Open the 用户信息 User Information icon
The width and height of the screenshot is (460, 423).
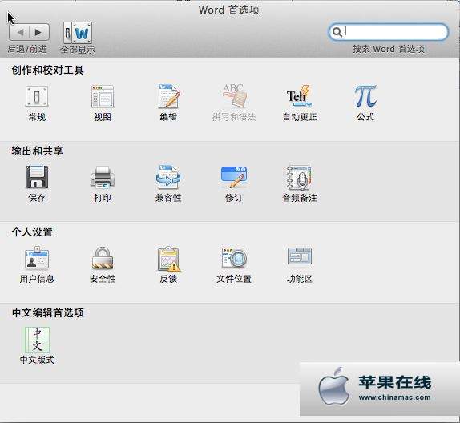(x=37, y=257)
